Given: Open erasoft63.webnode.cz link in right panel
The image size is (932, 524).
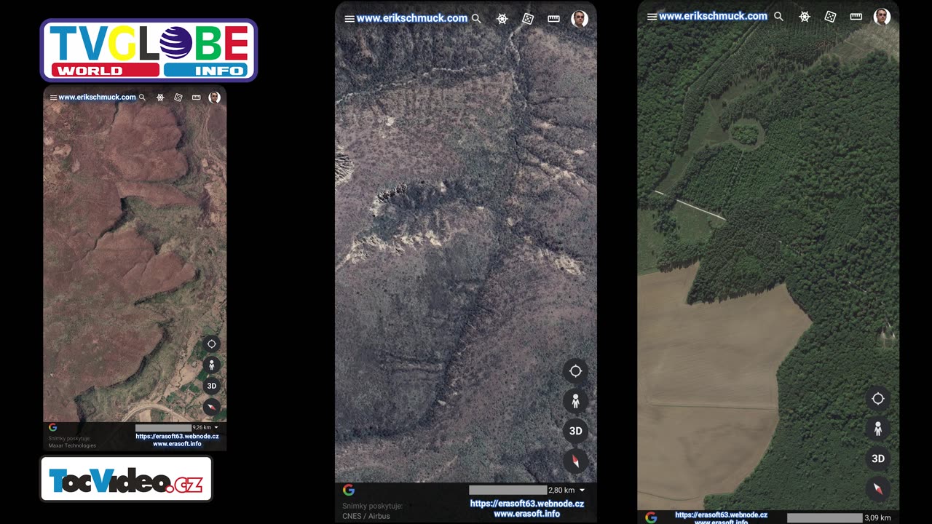Looking at the screenshot, I should tap(721, 515).
